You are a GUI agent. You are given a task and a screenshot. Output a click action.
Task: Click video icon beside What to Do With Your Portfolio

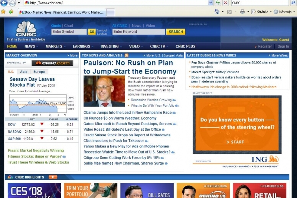click(x=177, y=106)
